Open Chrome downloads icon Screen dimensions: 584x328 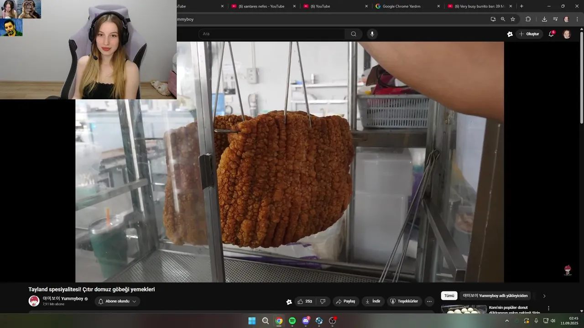[x=544, y=19]
